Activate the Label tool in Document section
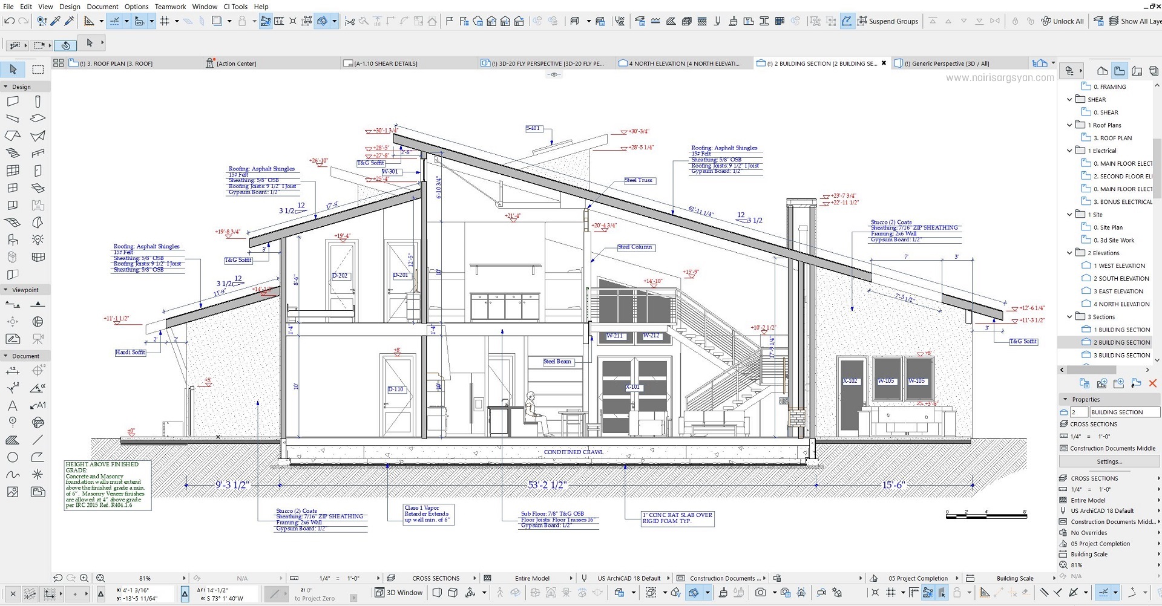The height and width of the screenshot is (606, 1162). 38,405
